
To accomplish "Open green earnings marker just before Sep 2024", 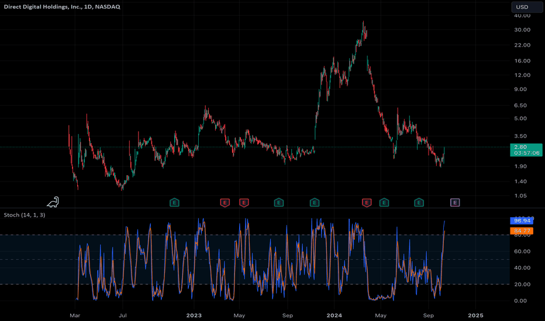I will pos(419,203).
